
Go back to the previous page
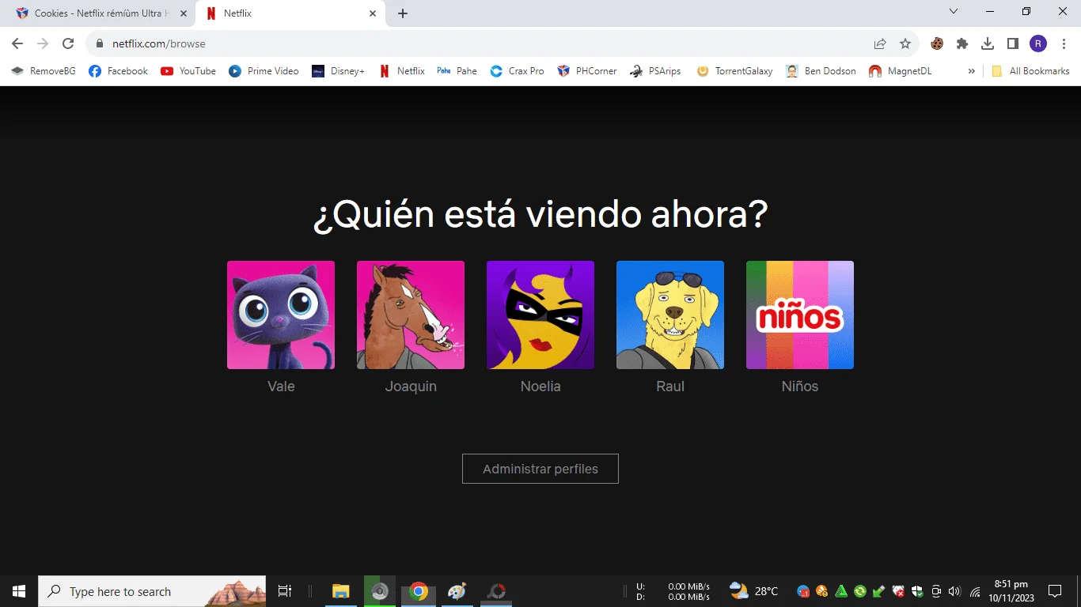(17, 43)
